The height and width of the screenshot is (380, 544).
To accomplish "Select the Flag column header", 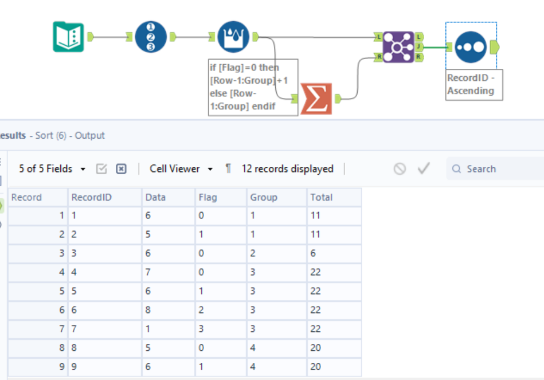I will tap(220, 197).
